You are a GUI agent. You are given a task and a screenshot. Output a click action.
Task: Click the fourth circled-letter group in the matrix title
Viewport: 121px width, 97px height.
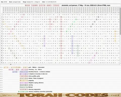(x=49, y=5)
